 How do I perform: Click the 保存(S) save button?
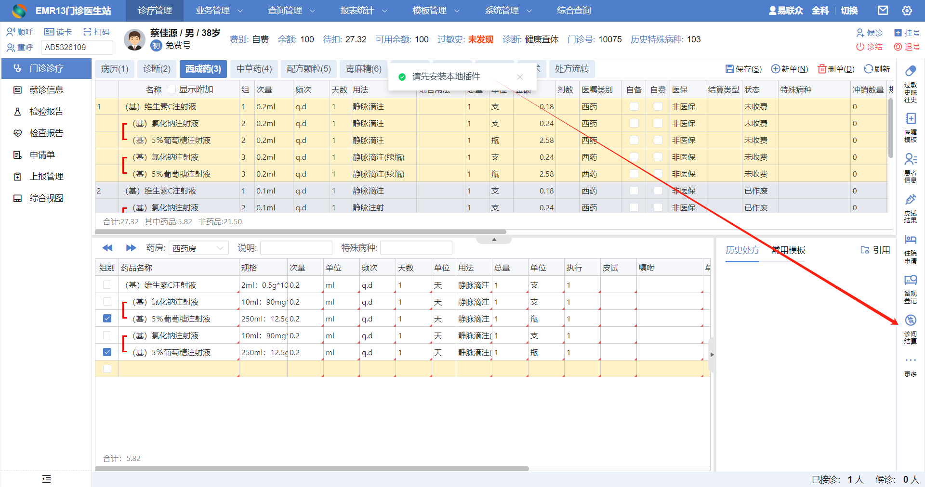pyautogui.click(x=744, y=69)
